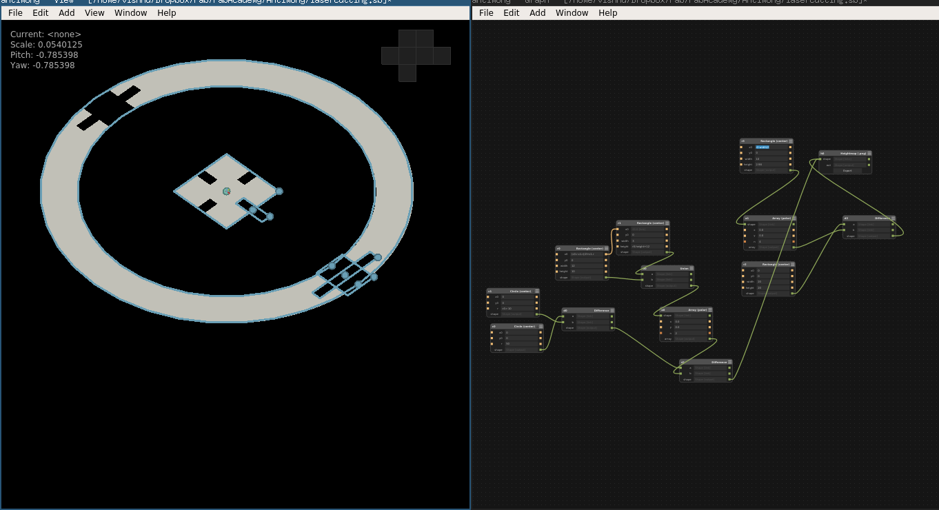Edit the r field of c1 Circle
The width and height of the screenshot is (939, 510).
tap(517, 309)
